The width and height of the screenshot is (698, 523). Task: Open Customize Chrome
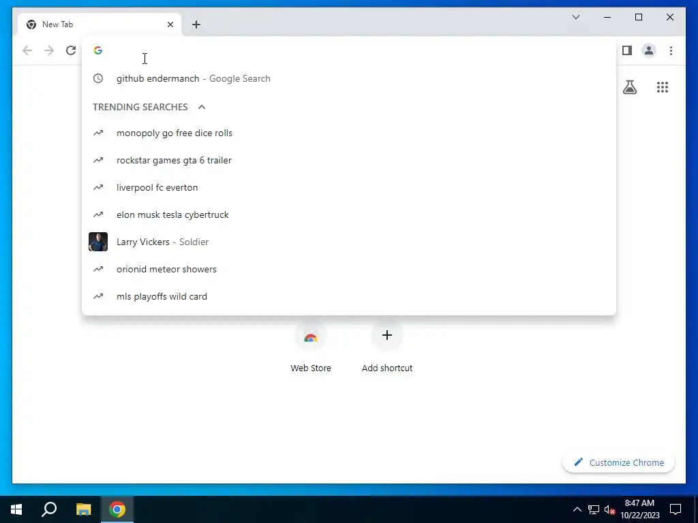(x=619, y=462)
